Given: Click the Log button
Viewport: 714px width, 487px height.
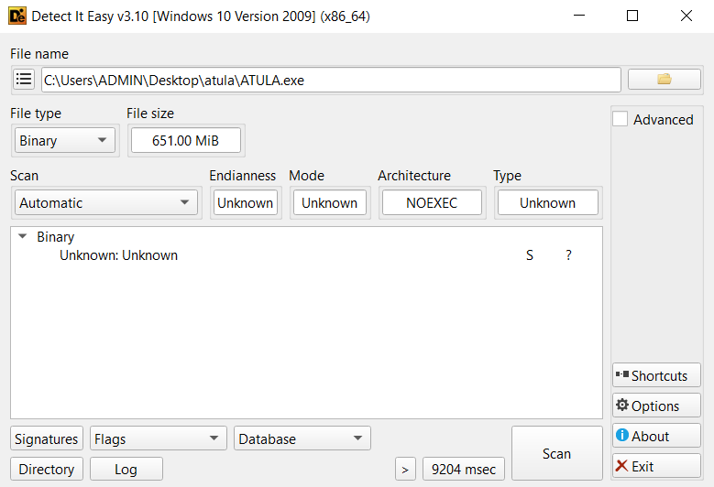Looking at the screenshot, I should pos(126,470).
